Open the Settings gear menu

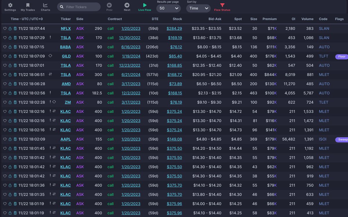coord(10,7)
